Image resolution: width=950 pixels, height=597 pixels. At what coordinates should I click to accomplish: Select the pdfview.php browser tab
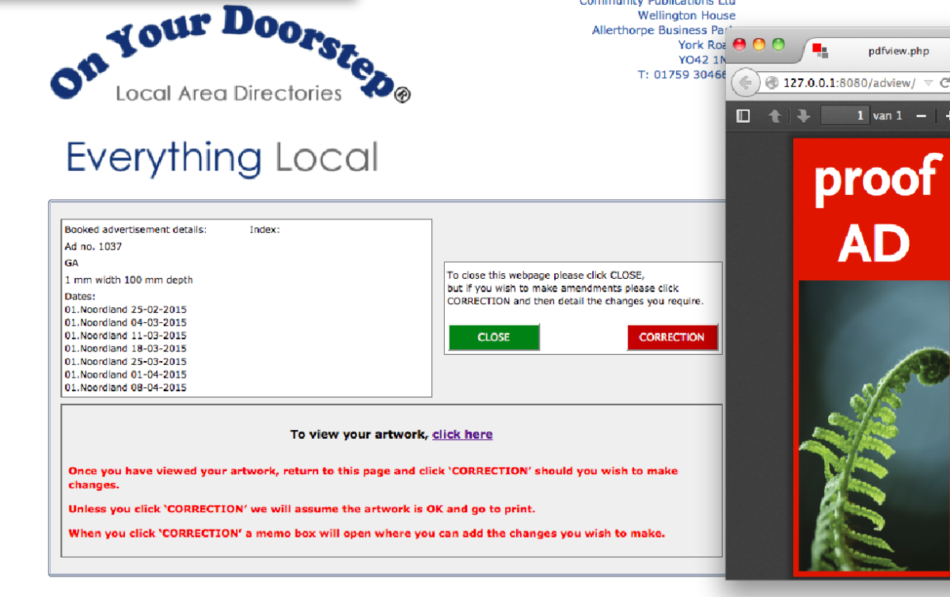click(877, 51)
